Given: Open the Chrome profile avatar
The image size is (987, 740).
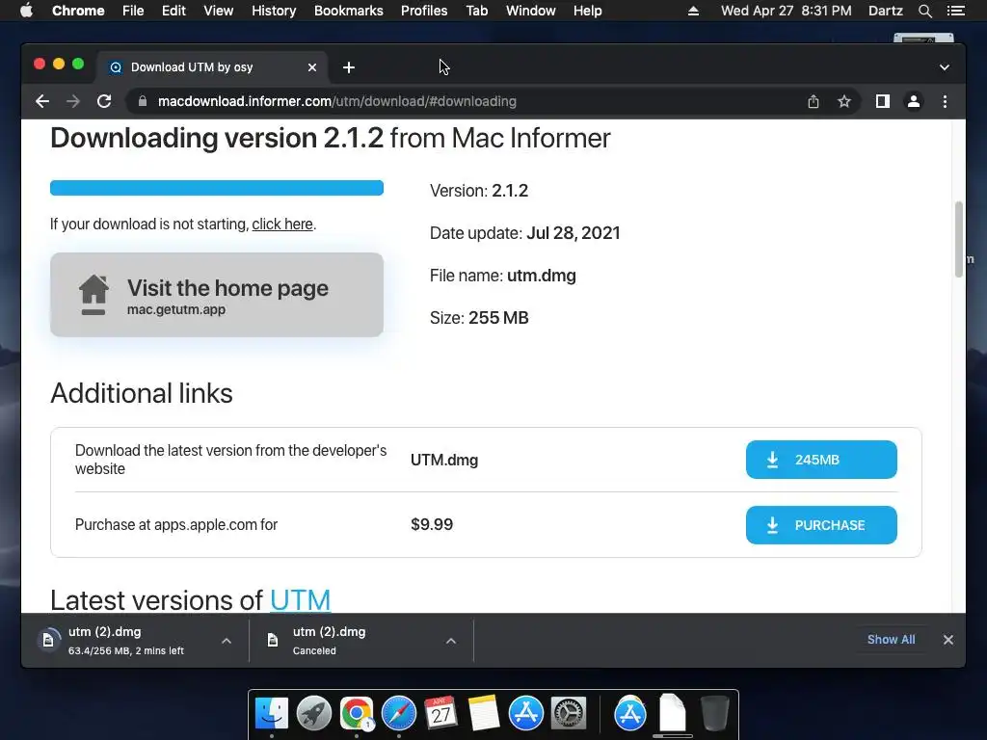Looking at the screenshot, I should coord(914,101).
